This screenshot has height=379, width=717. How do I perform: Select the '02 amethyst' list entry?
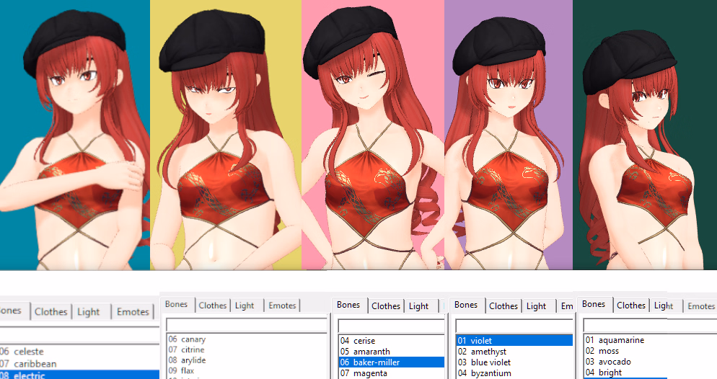pos(514,352)
